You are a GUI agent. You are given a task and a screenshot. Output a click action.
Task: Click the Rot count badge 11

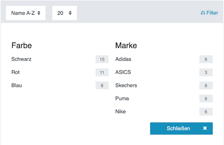coord(102,73)
